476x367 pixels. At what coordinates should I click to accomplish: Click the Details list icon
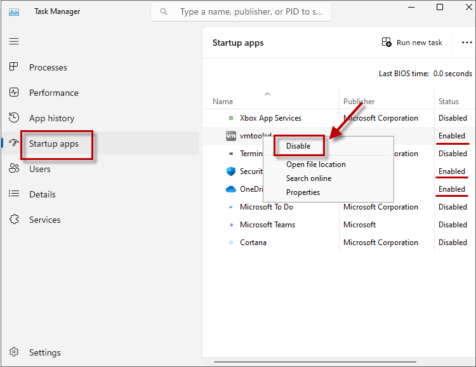[14, 194]
